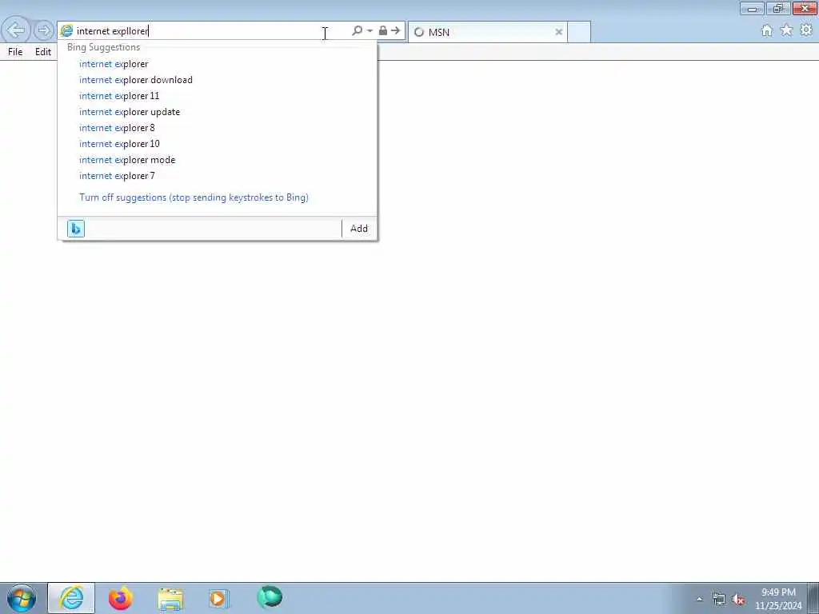This screenshot has width=819, height=614.
Task: Click Internet Explorer taskbar icon
Action: pyautogui.click(x=71, y=598)
